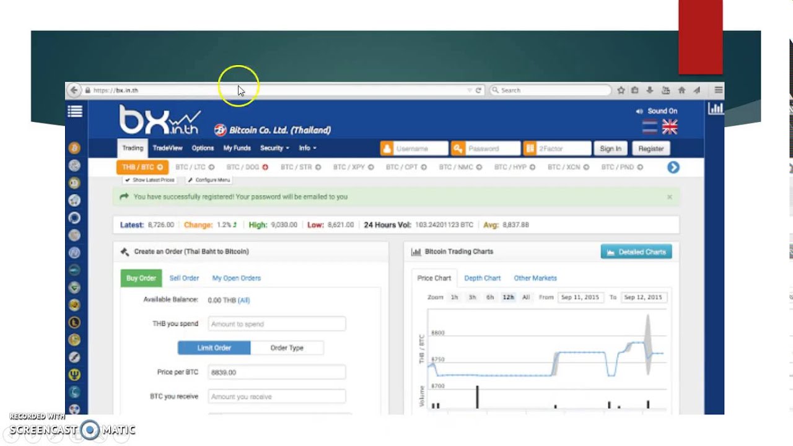Expand the Security dropdown menu

click(x=274, y=148)
